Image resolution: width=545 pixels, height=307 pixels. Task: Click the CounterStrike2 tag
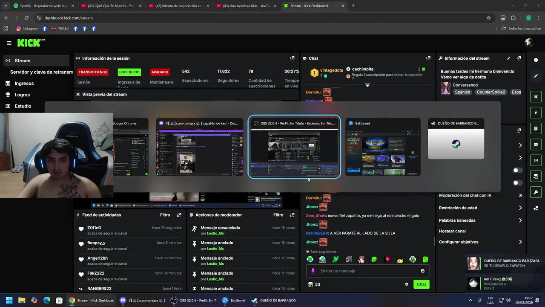[491, 92]
